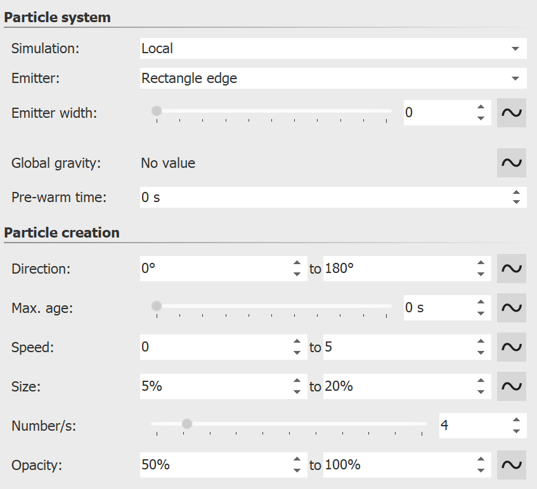Screen dimensions: 537x489
Task: Click animation curve icon beside Global gravity
Action: pyautogui.click(x=511, y=163)
